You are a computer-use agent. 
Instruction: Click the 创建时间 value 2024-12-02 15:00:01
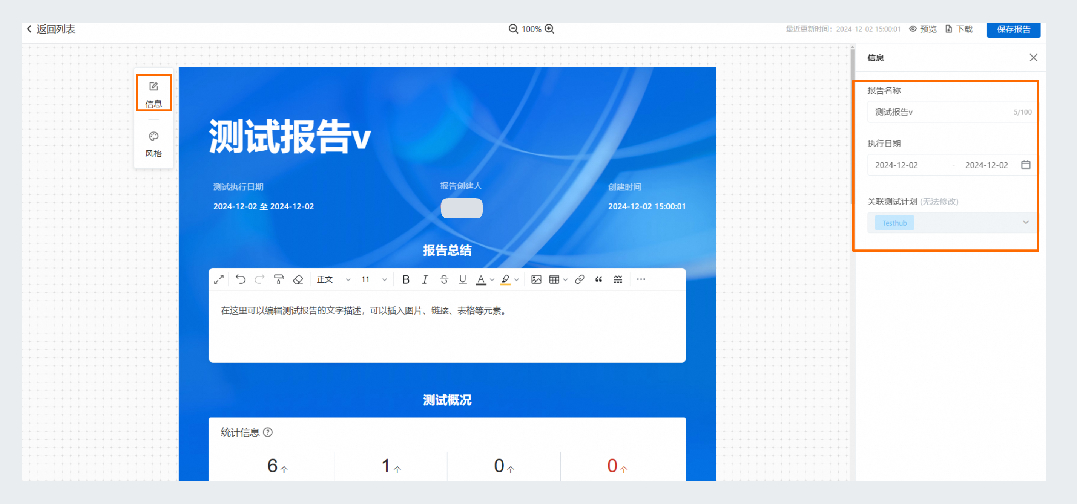pos(647,206)
